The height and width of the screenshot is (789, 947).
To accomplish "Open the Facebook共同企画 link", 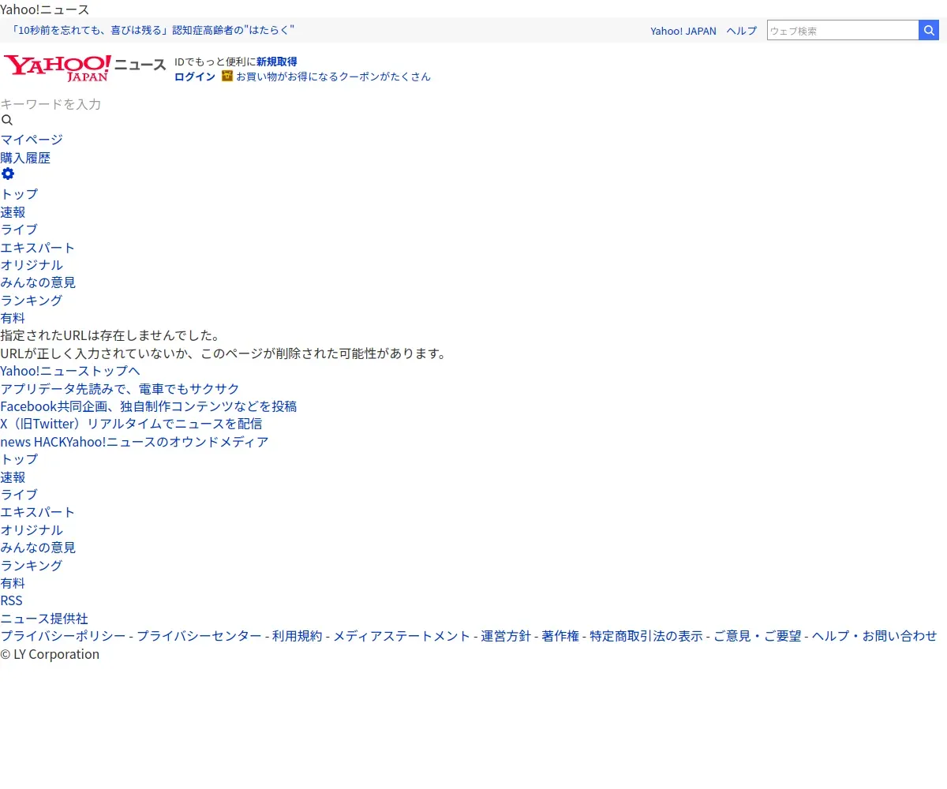I will pyautogui.click(x=148, y=406).
